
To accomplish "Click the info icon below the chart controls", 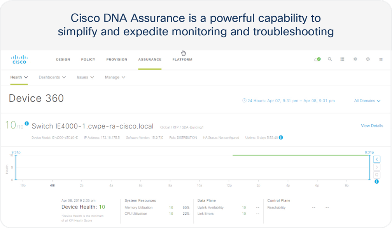I will (x=377, y=181).
